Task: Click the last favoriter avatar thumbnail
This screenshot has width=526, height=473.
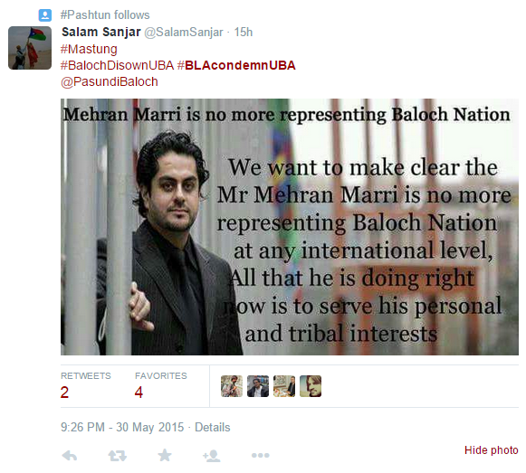Action: pyautogui.click(x=311, y=386)
